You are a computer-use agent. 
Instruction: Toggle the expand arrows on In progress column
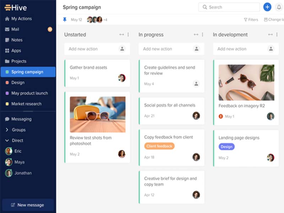196,34
